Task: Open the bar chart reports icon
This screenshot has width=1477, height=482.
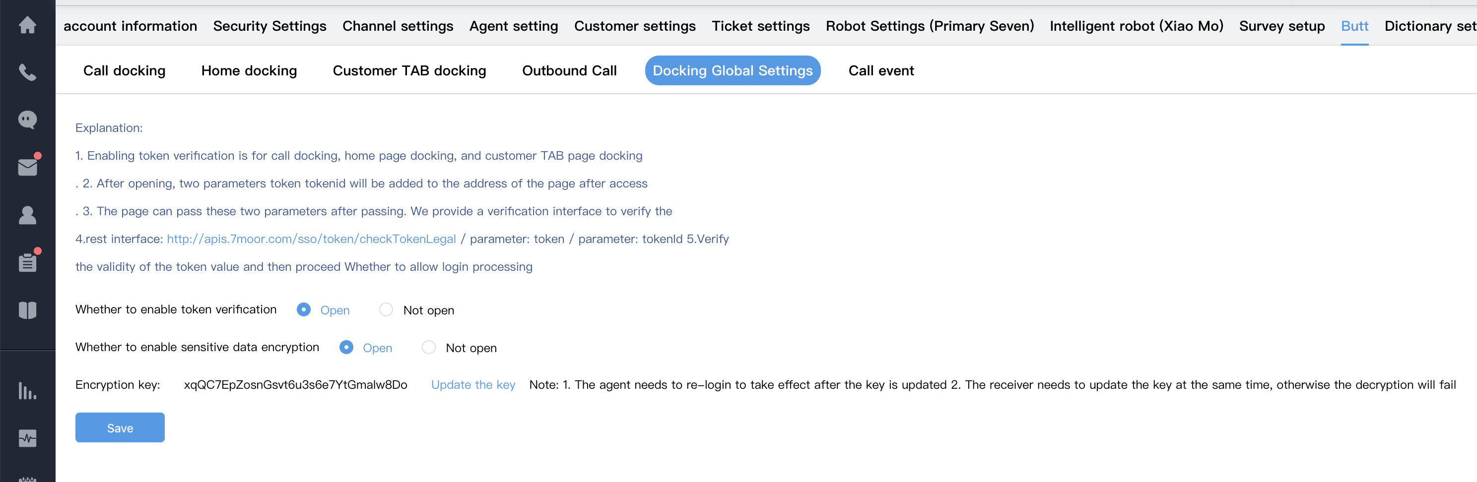Action: (27, 391)
